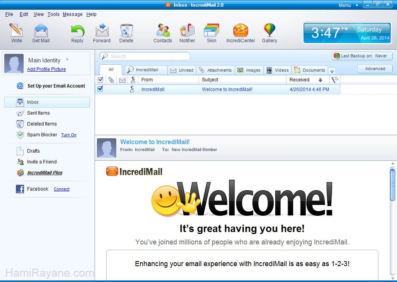Click the Add Profile Picture link
The image size is (397, 282).
pos(47,69)
